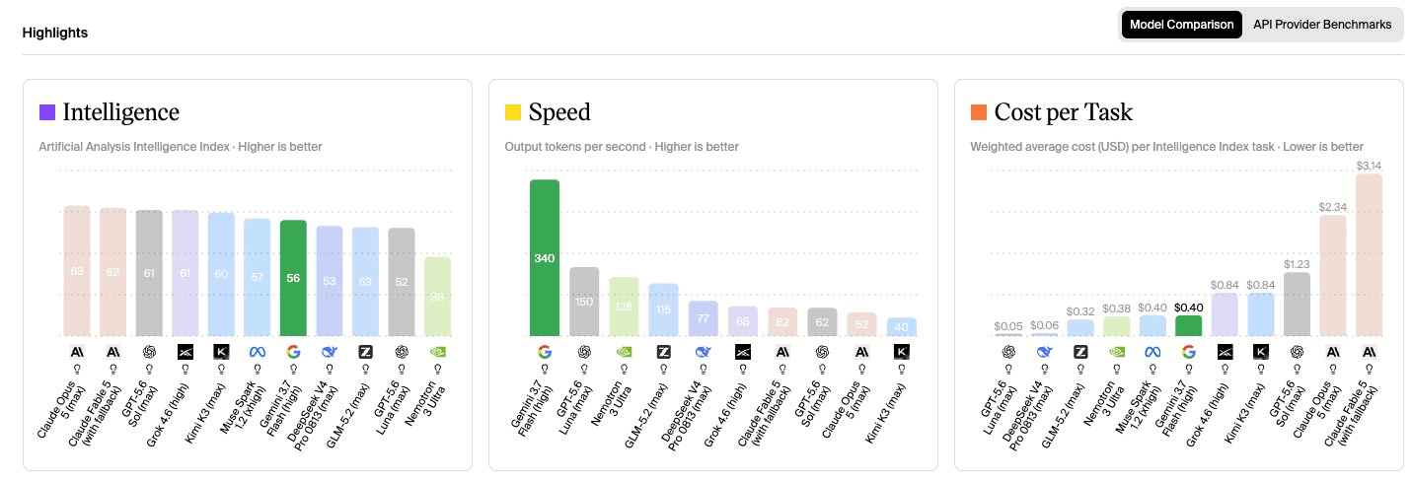Click the DeepSeek whale logo in the Speed chart
1412x480 pixels.
click(x=703, y=351)
